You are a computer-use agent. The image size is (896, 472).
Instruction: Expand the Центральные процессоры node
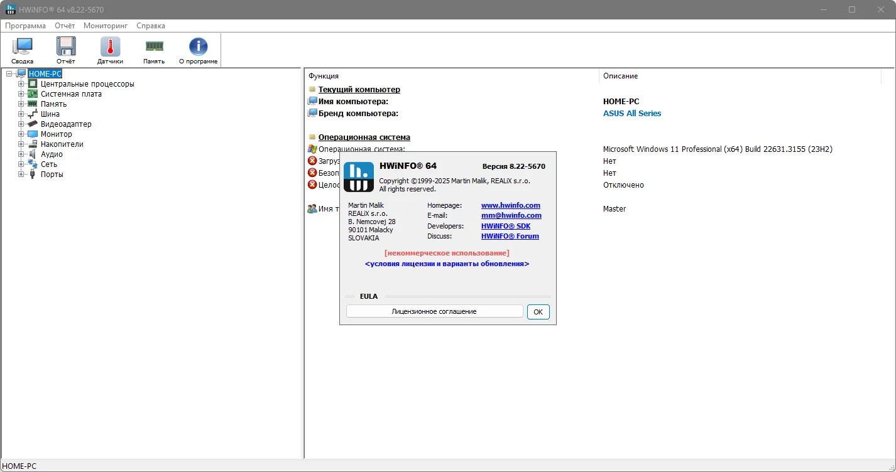(x=21, y=84)
